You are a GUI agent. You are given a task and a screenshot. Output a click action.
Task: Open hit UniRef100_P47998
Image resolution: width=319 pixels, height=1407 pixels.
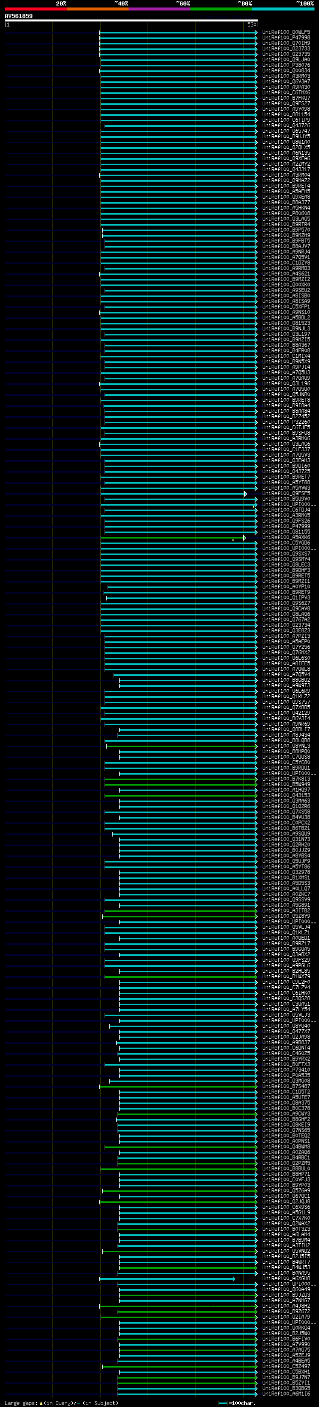286,38
